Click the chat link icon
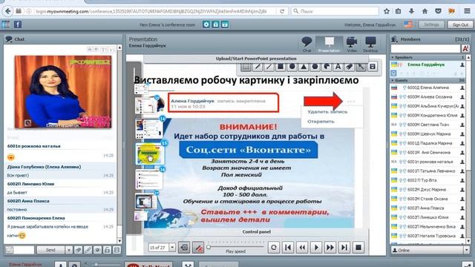475x267 pixels. click(88, 250)
